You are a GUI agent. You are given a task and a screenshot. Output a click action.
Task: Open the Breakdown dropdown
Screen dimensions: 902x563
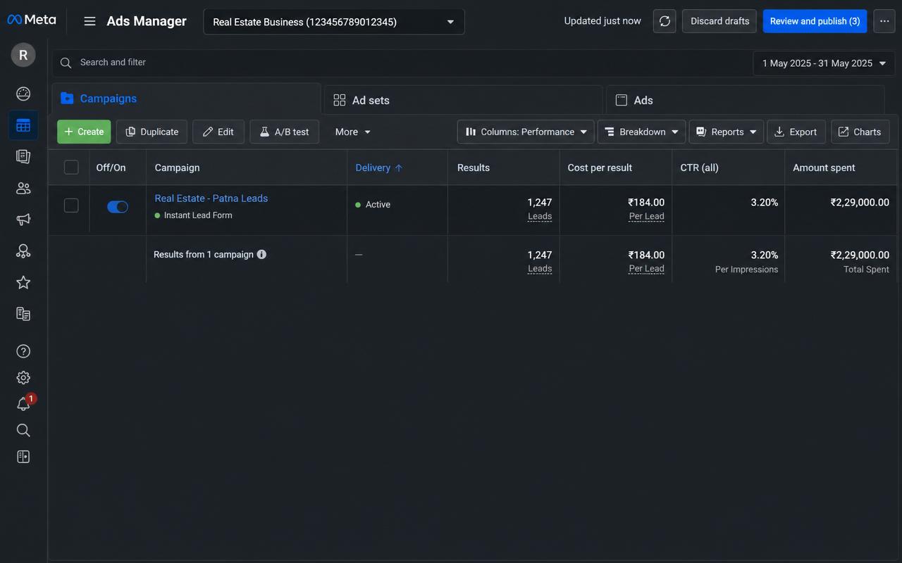[641, 132]
